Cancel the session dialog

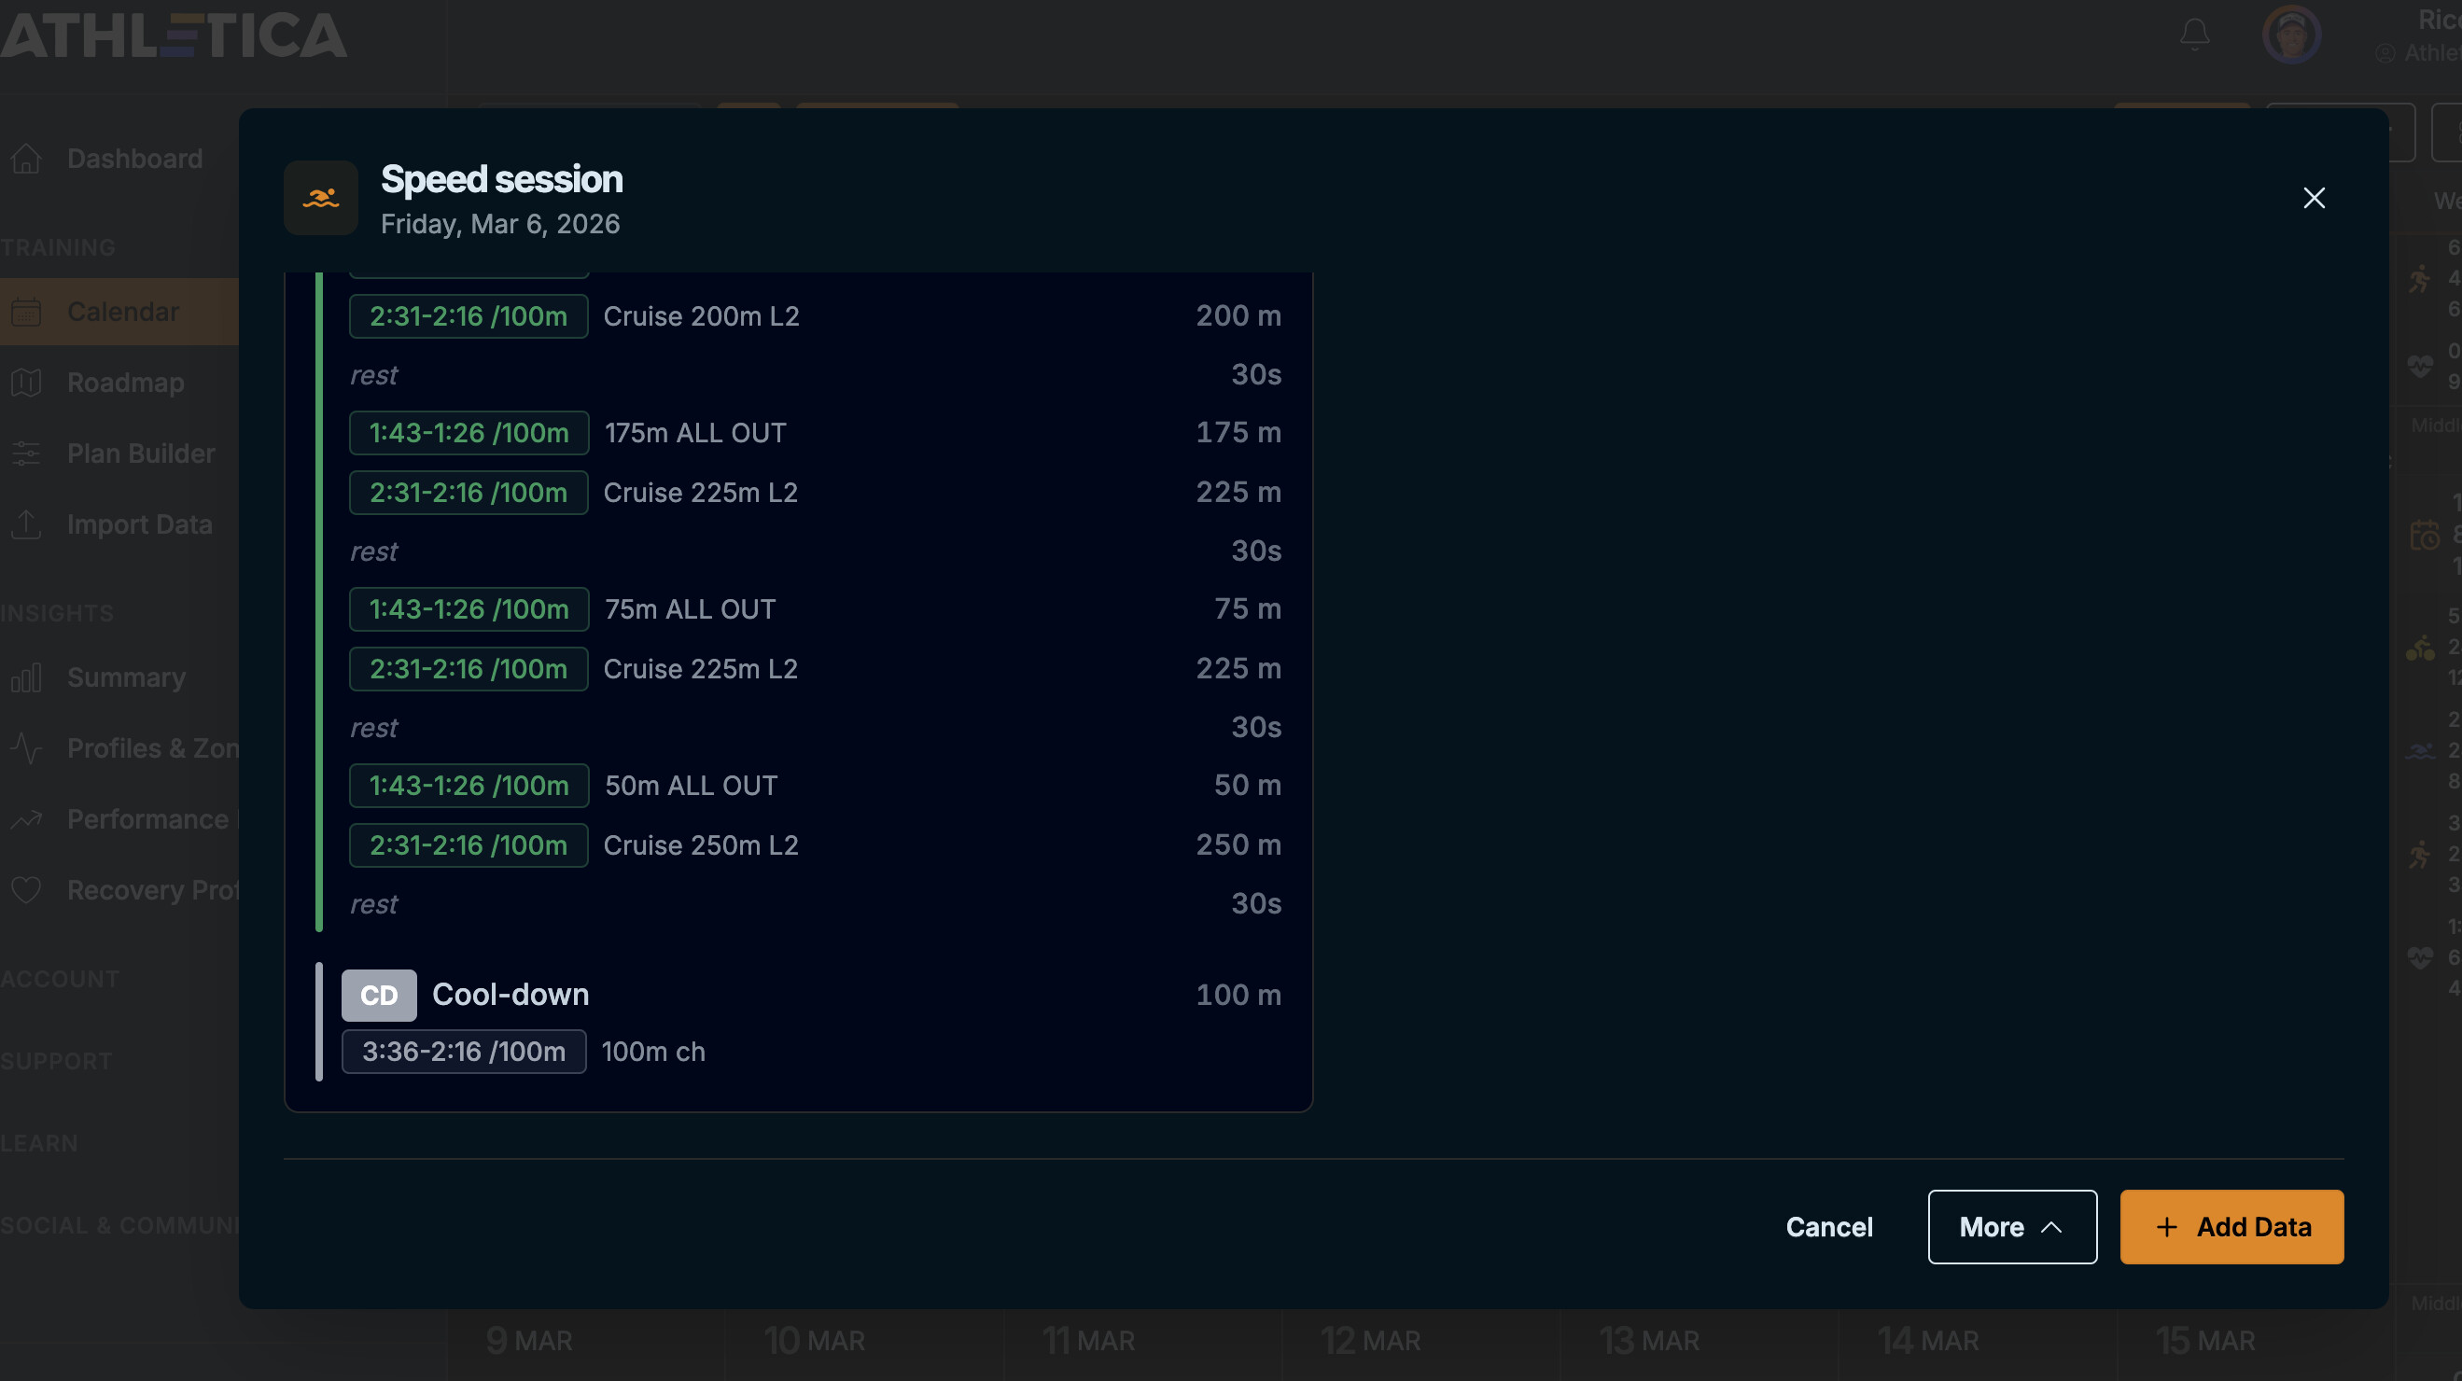(x=1828, y=1226)
